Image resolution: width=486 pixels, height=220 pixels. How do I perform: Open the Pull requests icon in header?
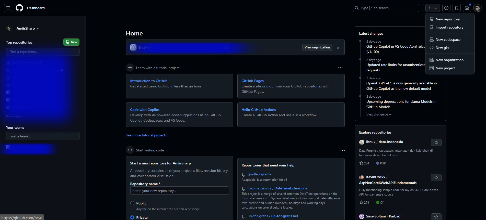pyautogui.click(x=457, y=8)
